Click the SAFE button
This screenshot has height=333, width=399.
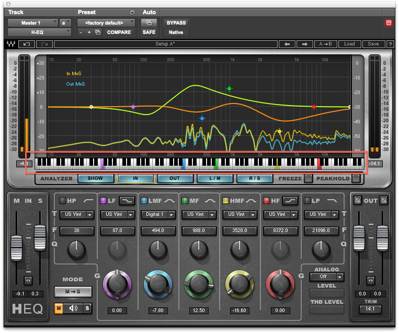click(x=149, y=32)
